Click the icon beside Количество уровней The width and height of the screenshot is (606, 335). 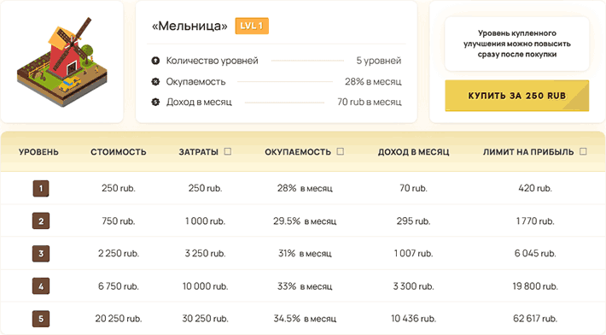(x=155, y=61)
